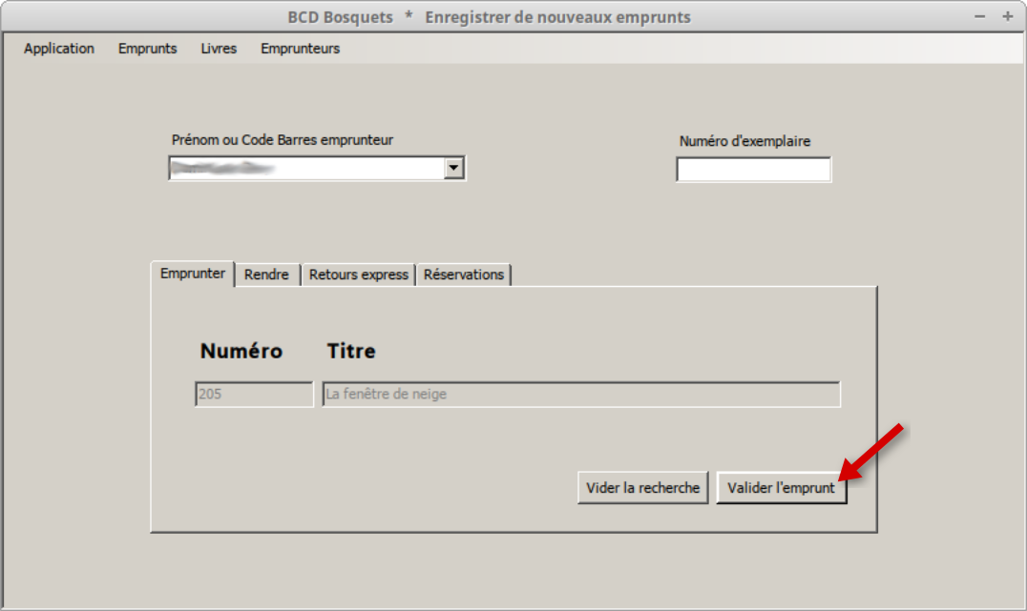The height and width of the screenshot is (611, 1027).
Task: Click the Titre column header
Action: [x=351, y=351]
